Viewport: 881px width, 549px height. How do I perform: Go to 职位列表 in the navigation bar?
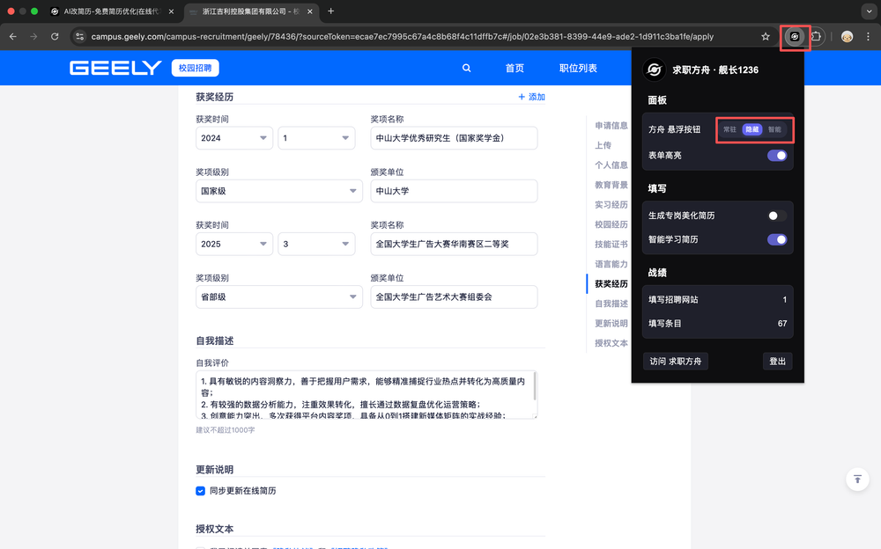(x=578, y=69)
